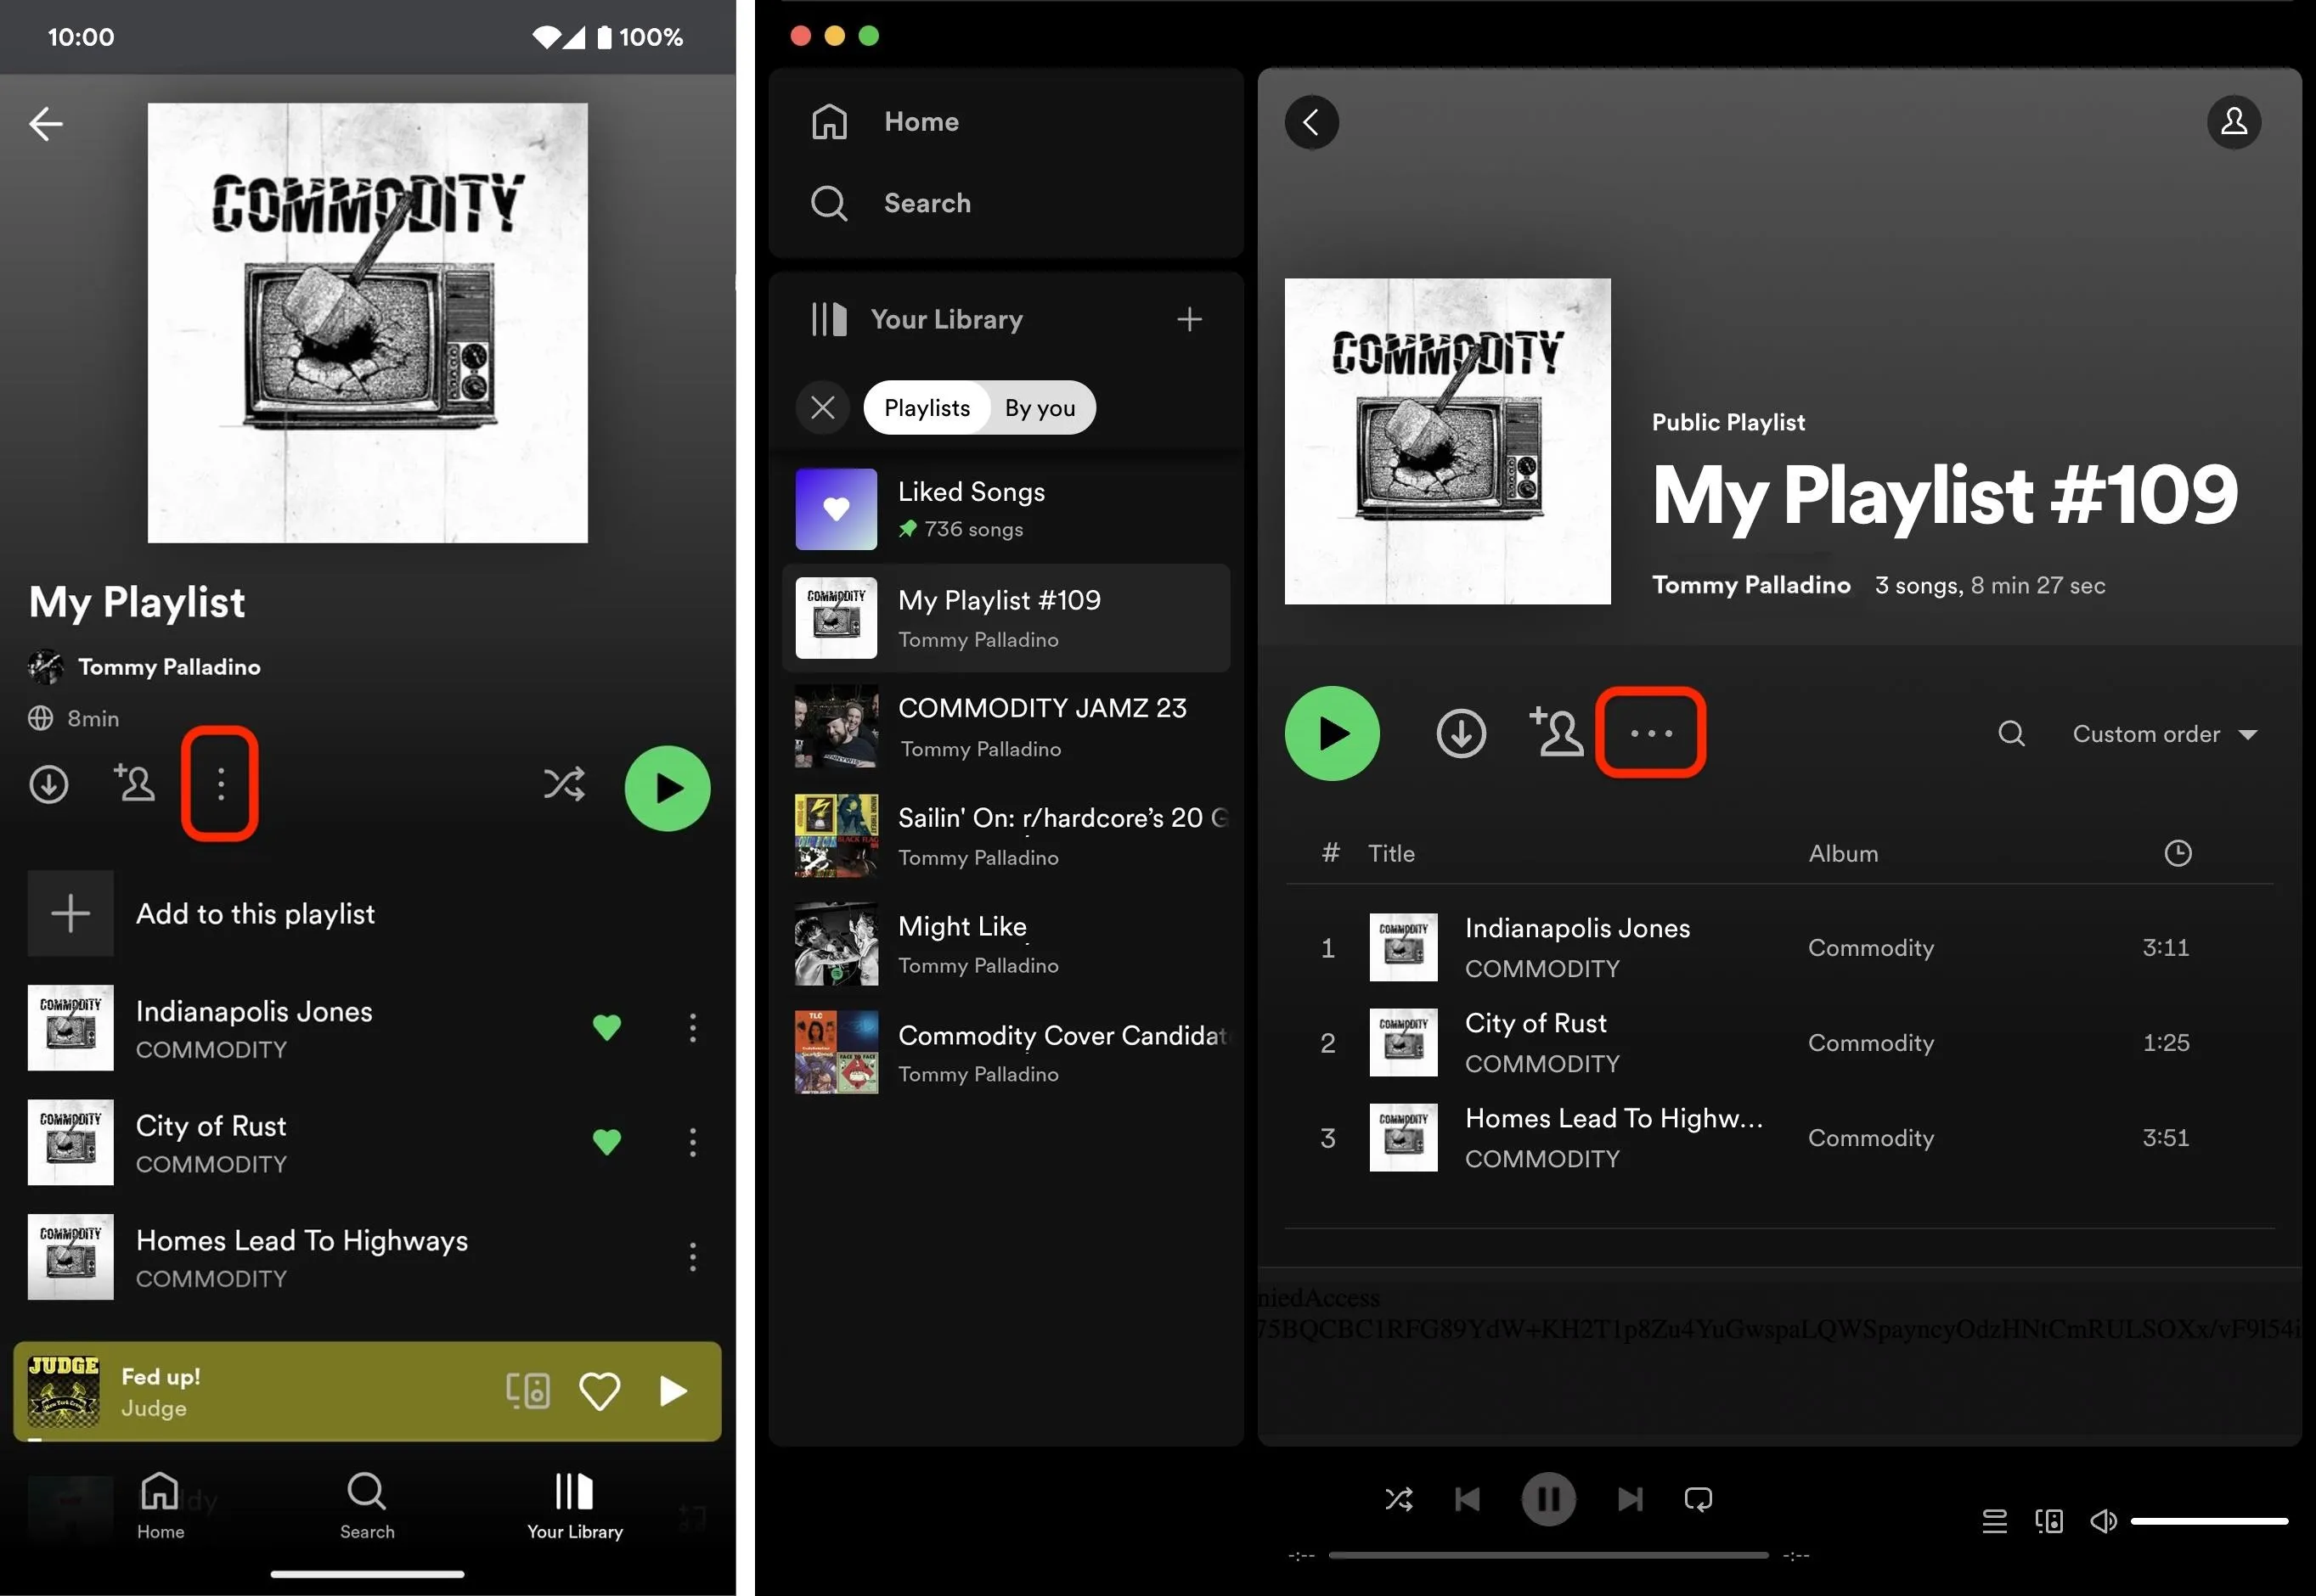Open options for Homes Lead To Highways mobile
The width and height of the screenshot is (2316, 1596).
pyautogui.click(x=692, y=1257)
